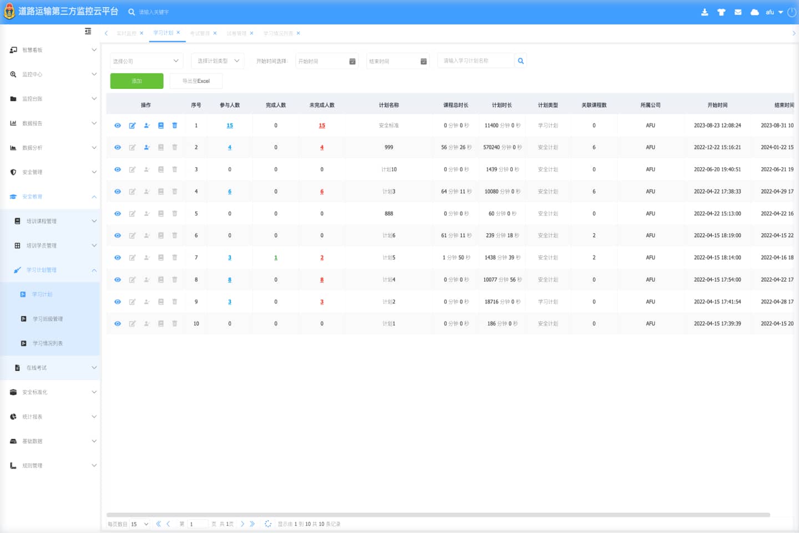Open 学习情况列表 in sidebar
Screen dimensions: 799x533
[x=50, y=343]
